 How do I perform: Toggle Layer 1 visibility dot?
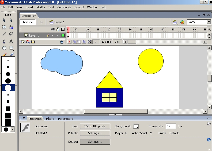(53, 35)
